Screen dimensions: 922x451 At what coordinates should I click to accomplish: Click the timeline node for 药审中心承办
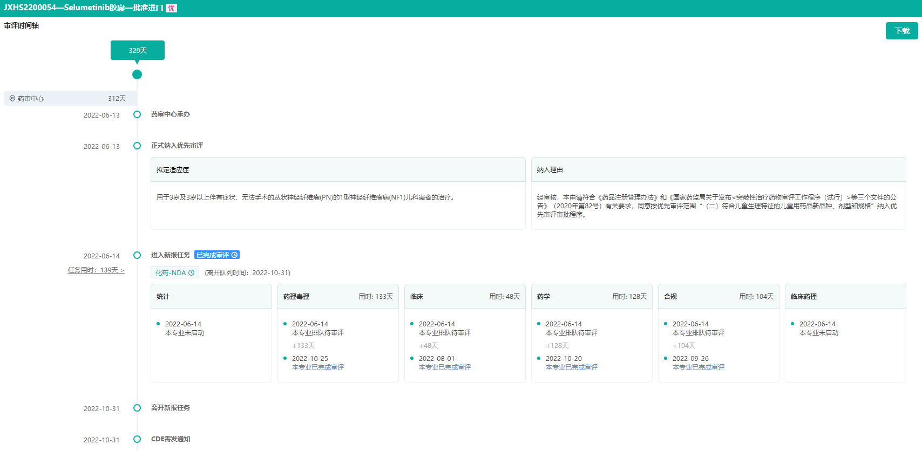point(137,114)
